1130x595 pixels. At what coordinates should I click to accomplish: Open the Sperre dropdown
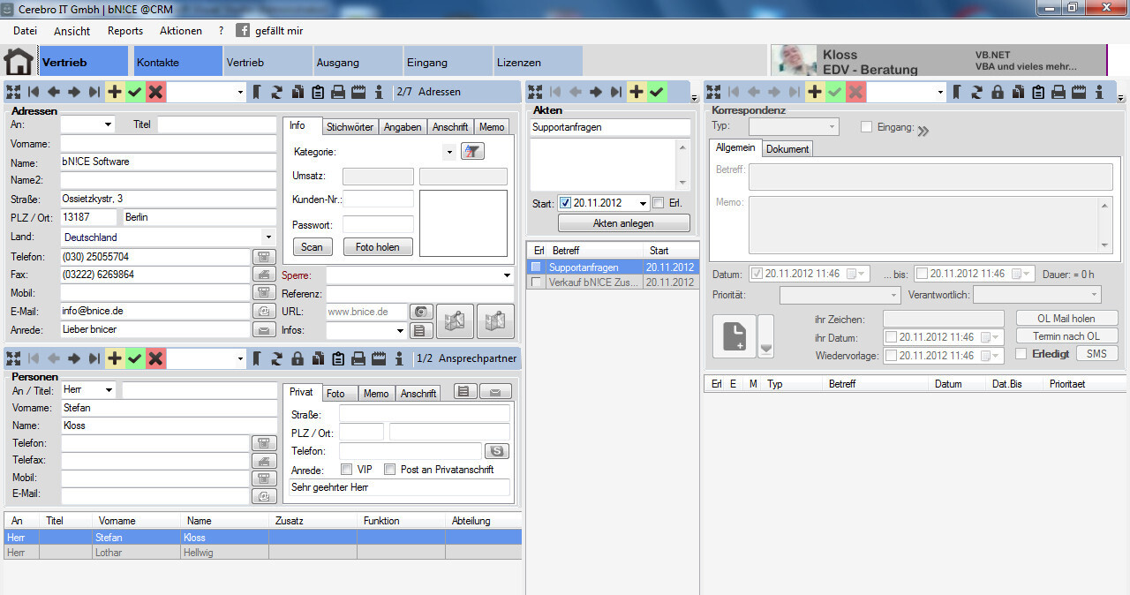pos(507,275)
